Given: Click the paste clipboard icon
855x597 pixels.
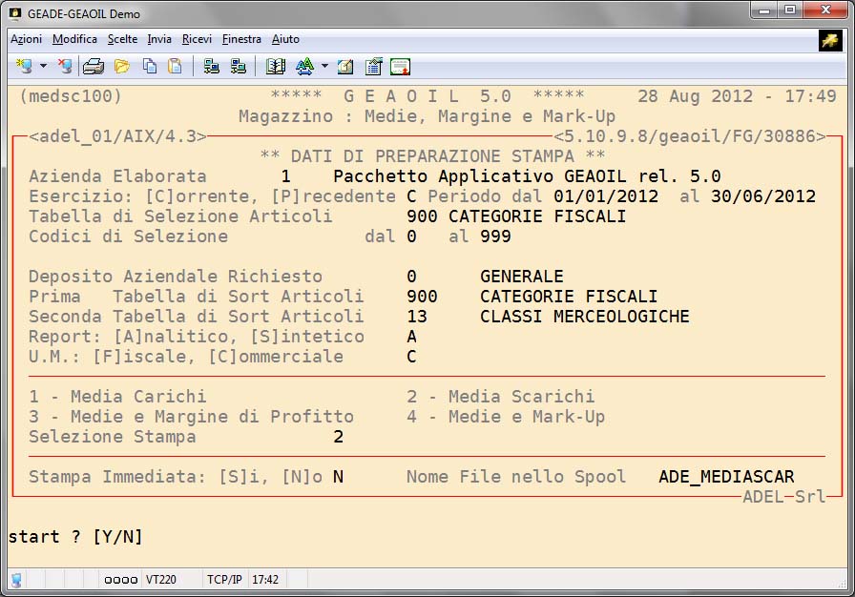Looking at the screenshot, I should click(175, 67).
